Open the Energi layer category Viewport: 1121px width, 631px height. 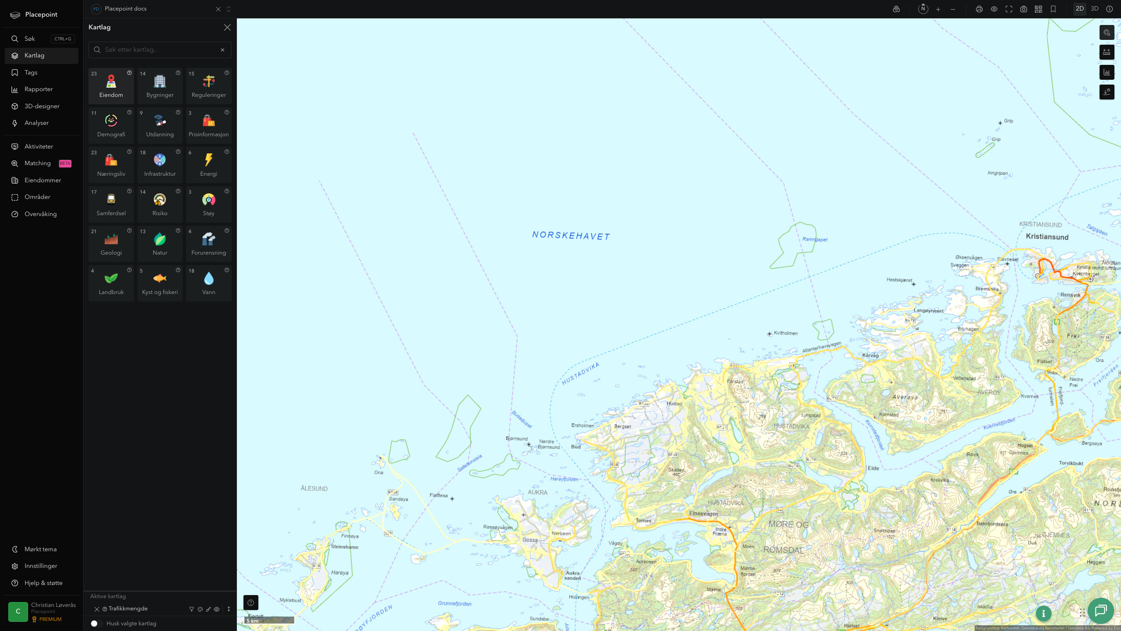click(x=208, y=165)
